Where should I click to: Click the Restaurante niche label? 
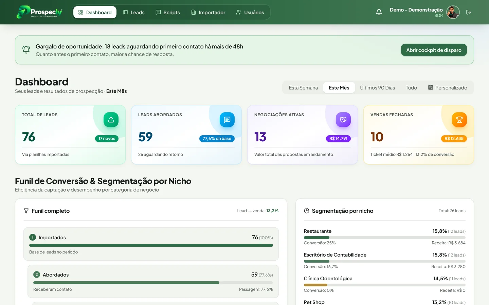click(318, 231)
